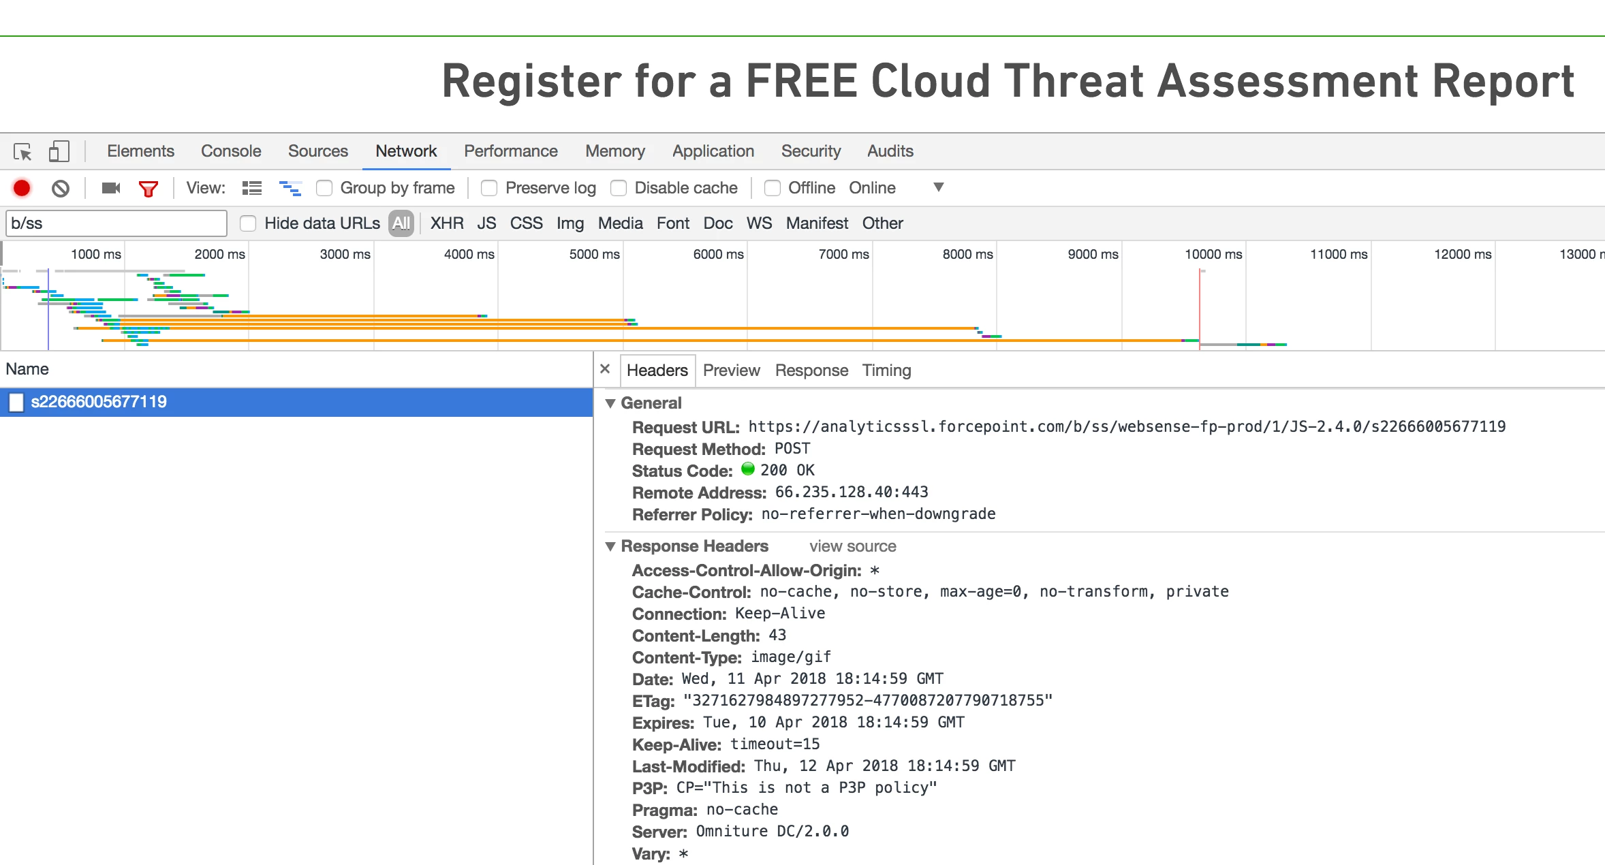
Task: Switch to large request rows view
Action: point(252,188)
